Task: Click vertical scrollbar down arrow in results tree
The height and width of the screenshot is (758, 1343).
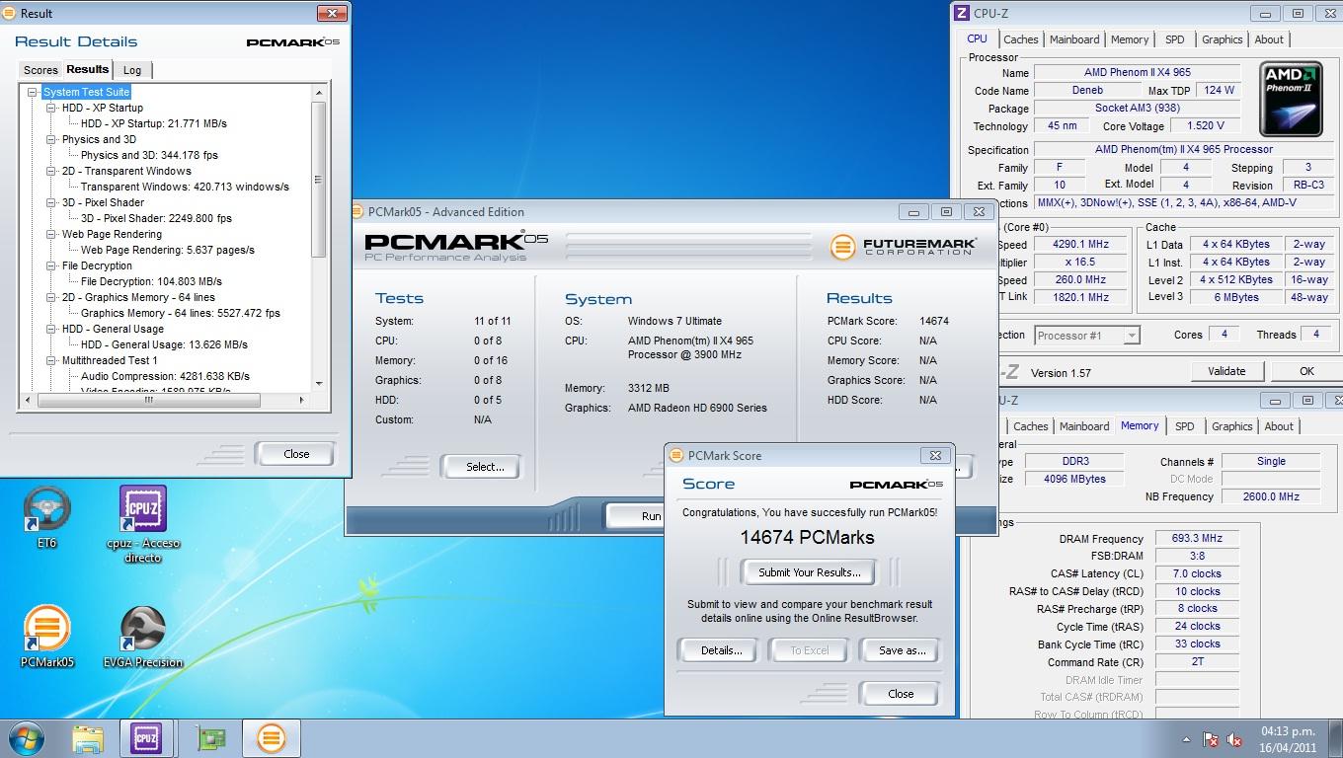Action: pos(319,383)
